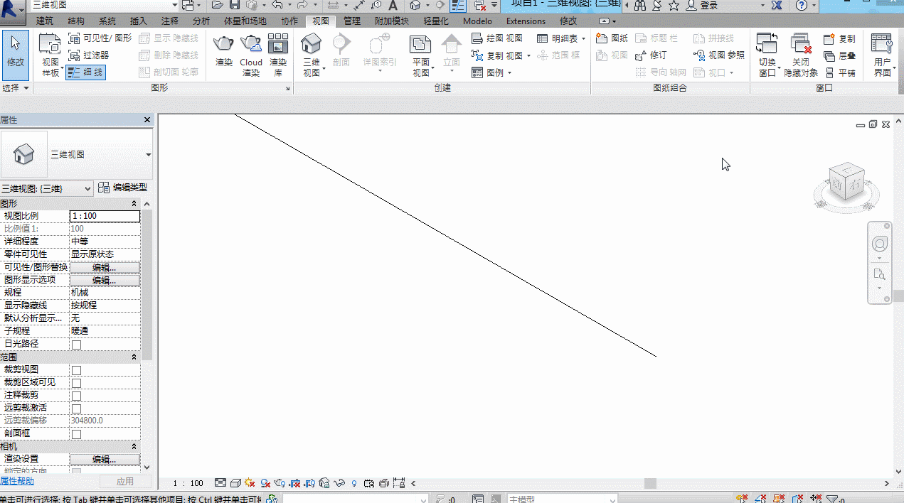Viewport: 904px width, 503px height.
Task: Click the 三维视图 (3D View) ribbon button
Action: 312,55
